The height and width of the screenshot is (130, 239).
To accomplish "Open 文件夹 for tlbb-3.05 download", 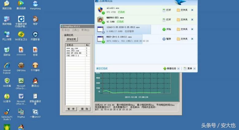I will point(182,29).
